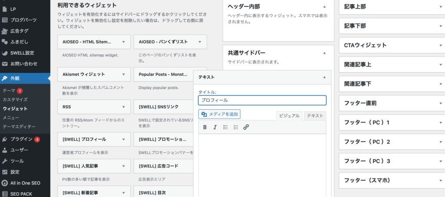The width and height of the screenshot is (445, 197).
Task: Open the メニュー submenu item
Action: tap(11, 117)
